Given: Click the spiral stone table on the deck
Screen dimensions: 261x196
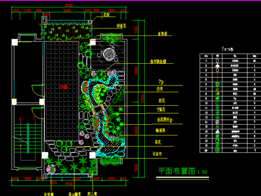Looking at the screenshot, I should click(109, 54).
